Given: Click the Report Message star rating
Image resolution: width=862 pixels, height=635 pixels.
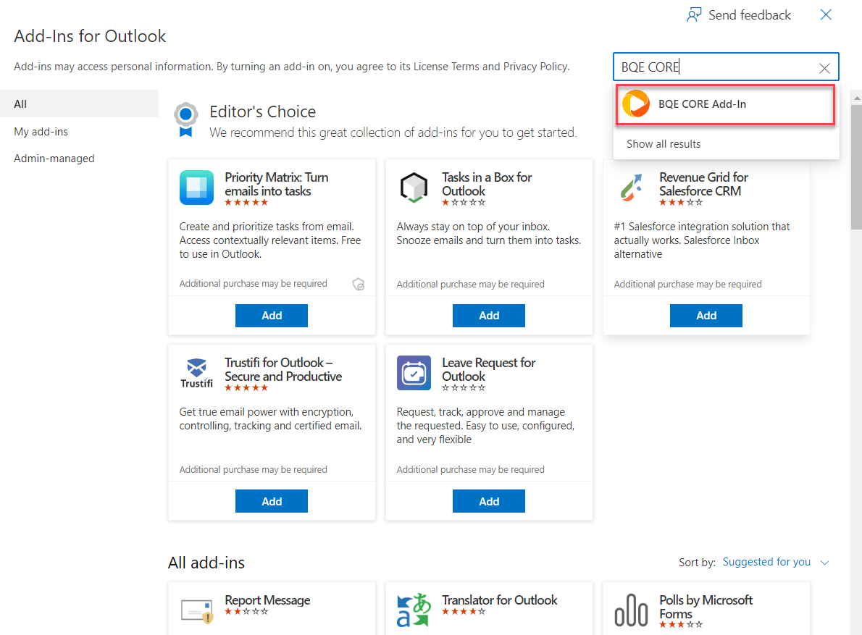Looking at the screenshot, I should 246,611.
